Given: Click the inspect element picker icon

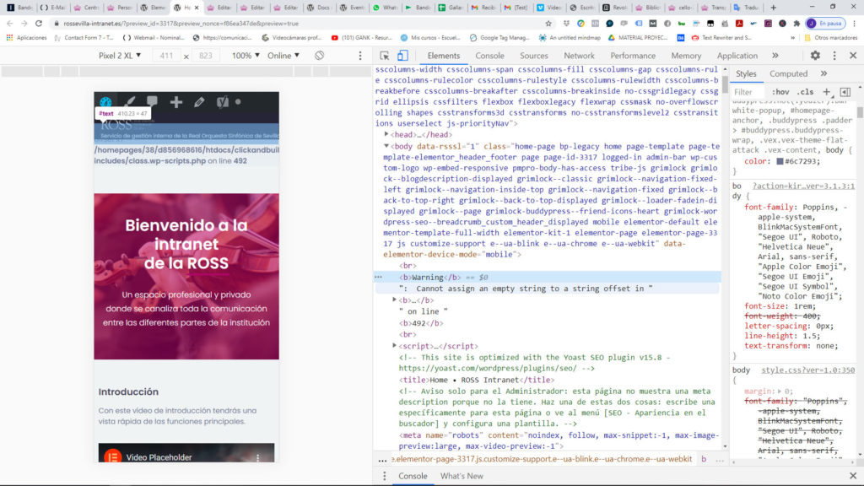Looking at the screenshot, I should (385, 56).
